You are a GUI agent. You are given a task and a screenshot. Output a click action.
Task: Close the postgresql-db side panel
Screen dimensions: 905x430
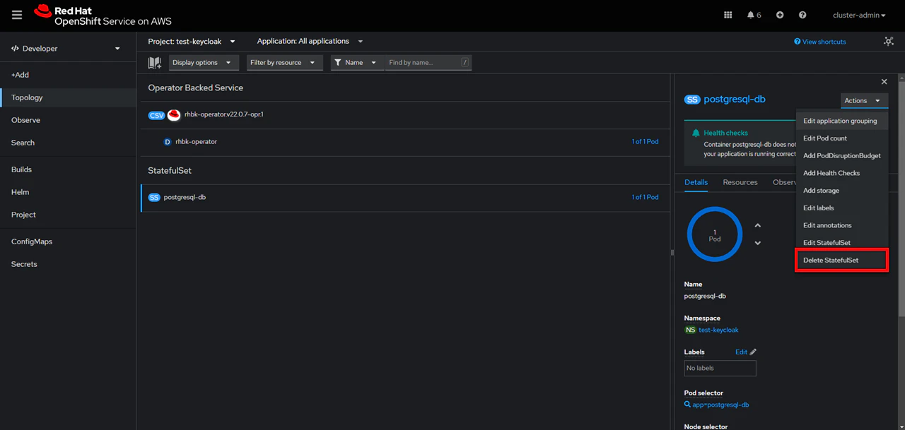tap(884, 82)
